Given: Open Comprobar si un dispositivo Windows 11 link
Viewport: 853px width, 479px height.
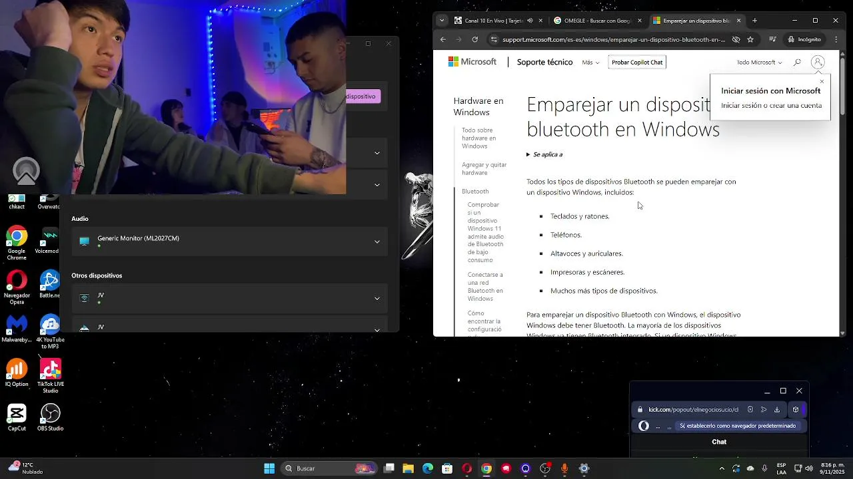Looking at the screenshot, I should tap(486, 232).
